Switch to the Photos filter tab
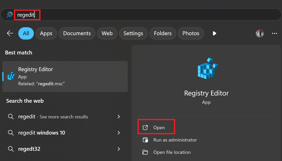 [191, 33]
